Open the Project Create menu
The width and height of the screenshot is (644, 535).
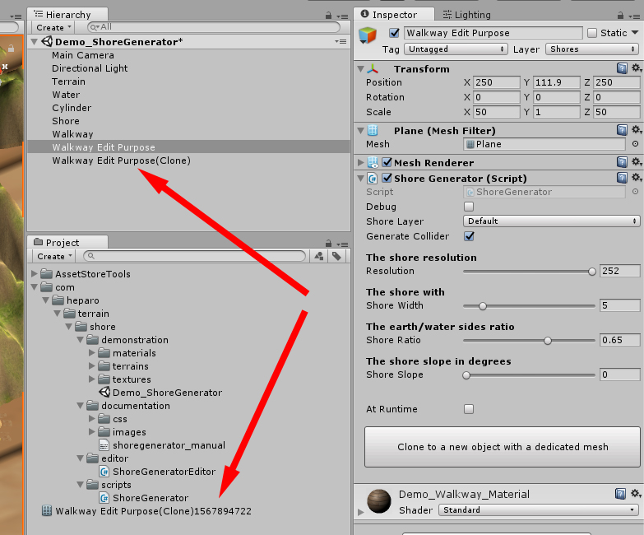coord(54,257)
